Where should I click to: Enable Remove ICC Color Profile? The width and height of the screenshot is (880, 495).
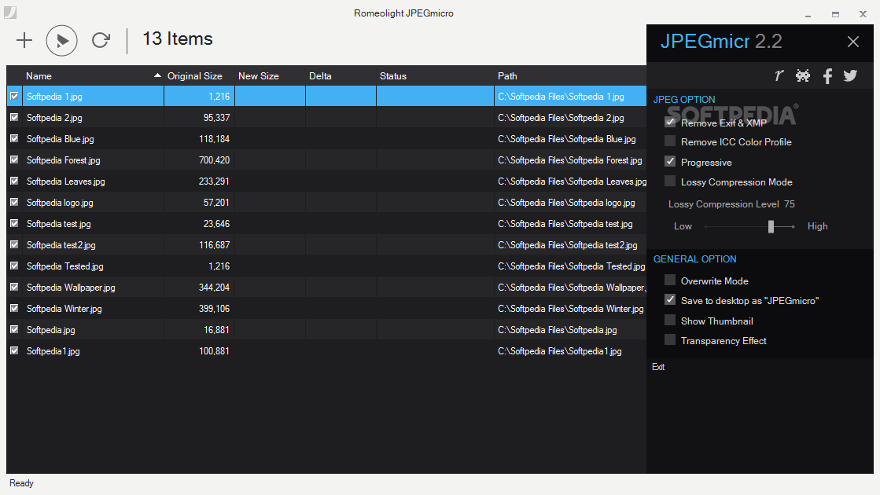pyautogui.click(x=670, y=141)
